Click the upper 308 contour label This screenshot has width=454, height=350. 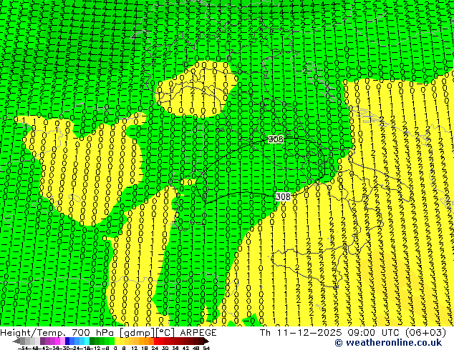[276, 139]
